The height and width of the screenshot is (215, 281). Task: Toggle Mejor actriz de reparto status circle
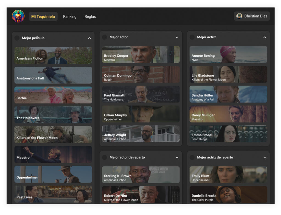[x=192, y=157]
